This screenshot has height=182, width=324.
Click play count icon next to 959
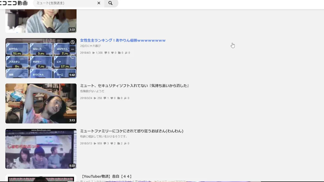coord(95,143)
